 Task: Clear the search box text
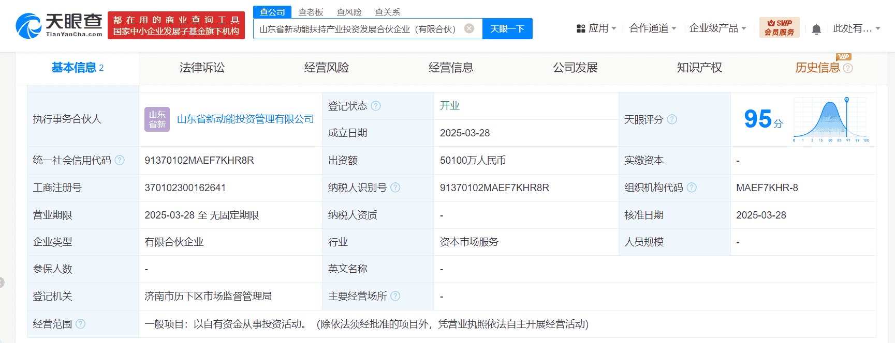469,28
